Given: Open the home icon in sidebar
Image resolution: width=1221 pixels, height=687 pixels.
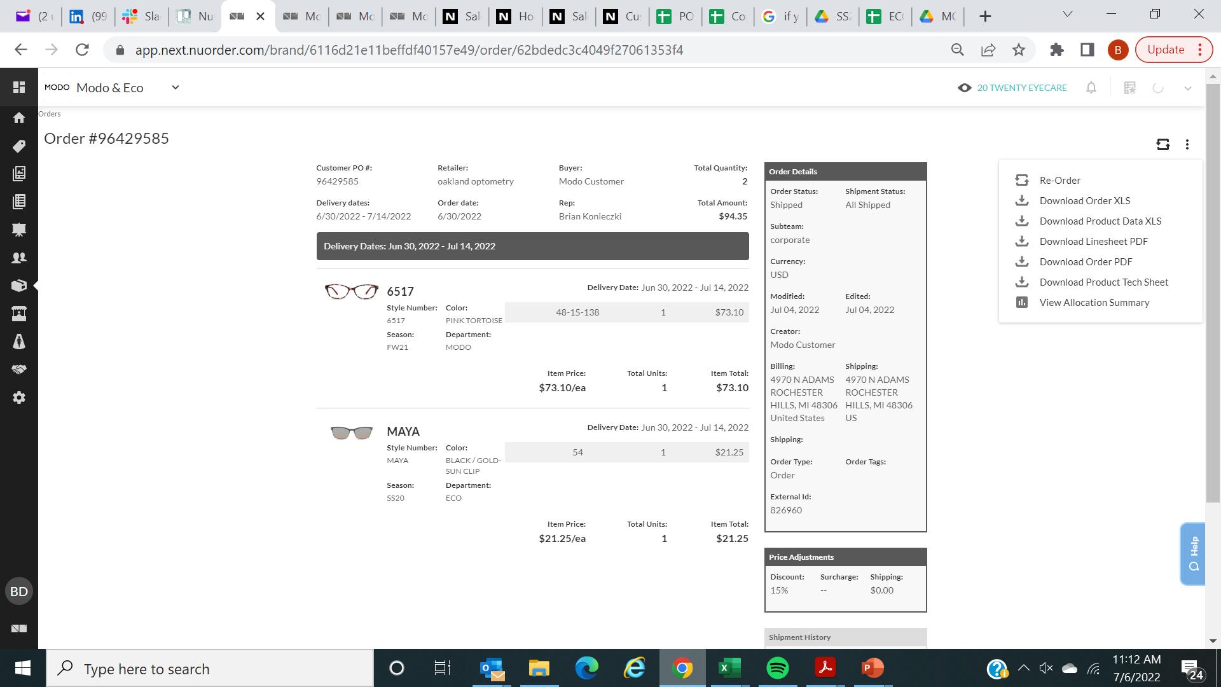Looking at the screenshot, I should pyautogui.click(x=19, y=118).
